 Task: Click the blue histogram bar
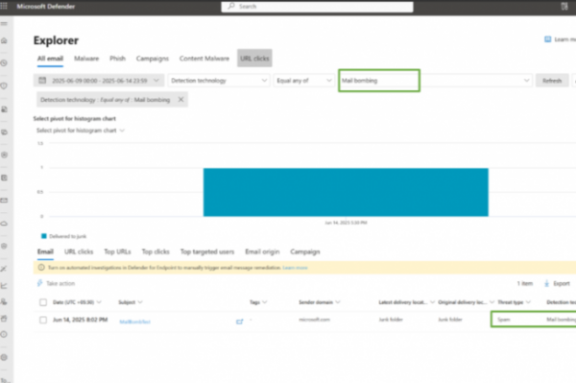coord(346,192)
